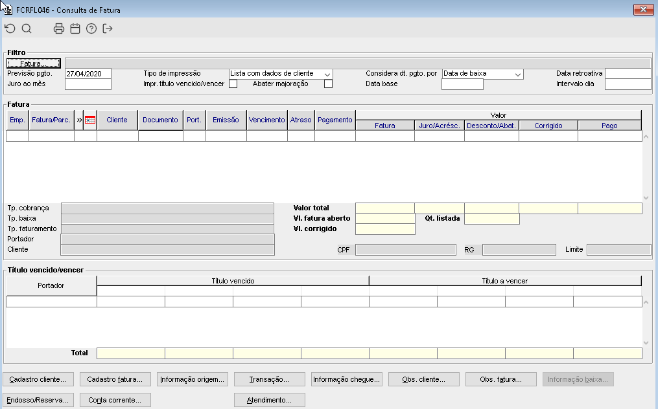The height and width of the screenshot is (409, 658).
Task: Click Desconto/Abat. column header
Action: click(x=491, y=126)
